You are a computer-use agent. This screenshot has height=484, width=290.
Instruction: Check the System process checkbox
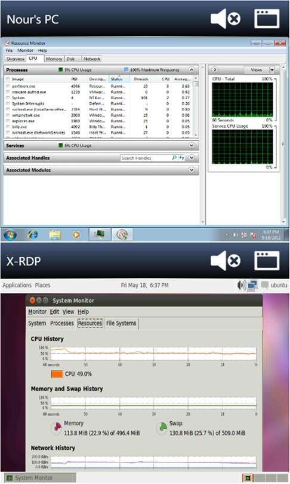click(7, 98)
